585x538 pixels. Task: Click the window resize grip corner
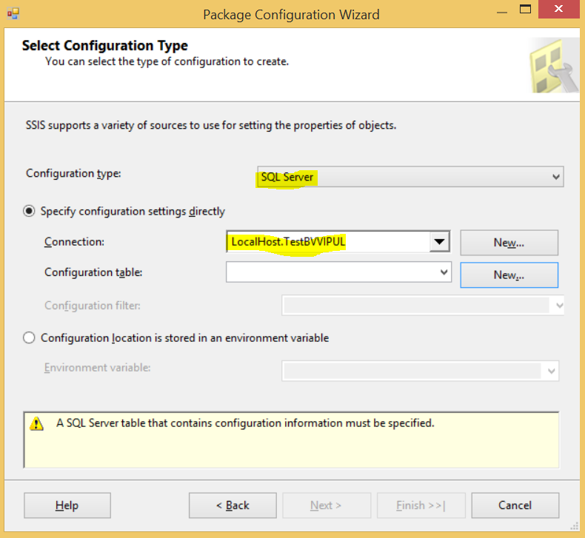(575, 526)
